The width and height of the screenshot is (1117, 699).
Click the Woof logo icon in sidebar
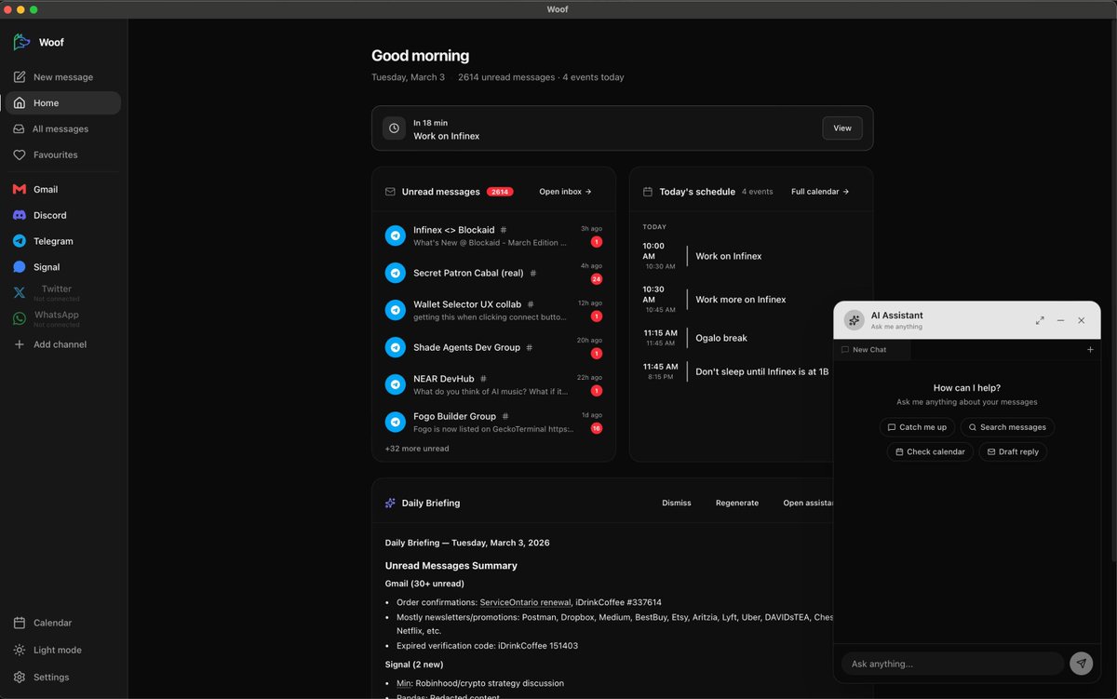21,42
